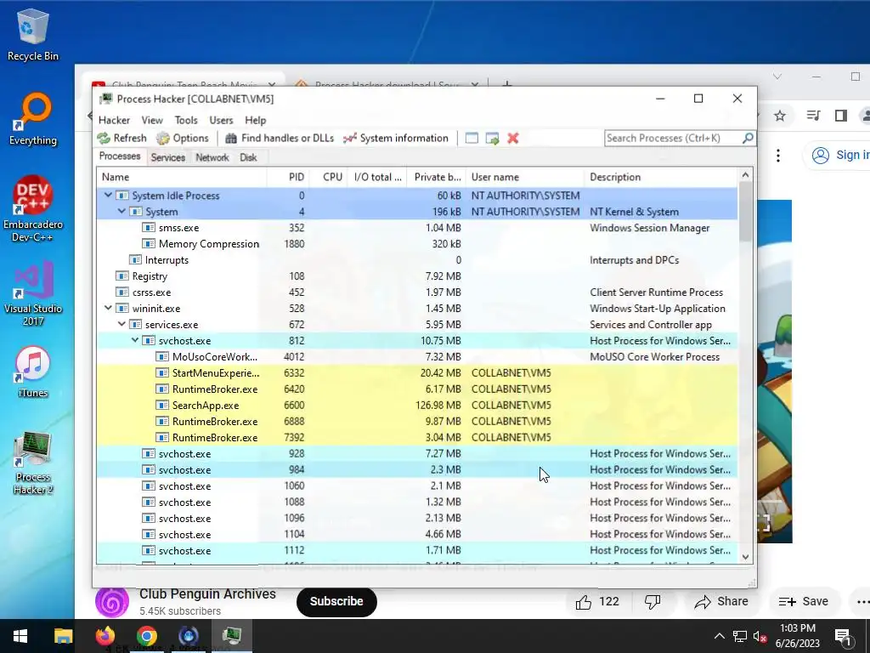Click the find window and thread icon

pos(492,139)
